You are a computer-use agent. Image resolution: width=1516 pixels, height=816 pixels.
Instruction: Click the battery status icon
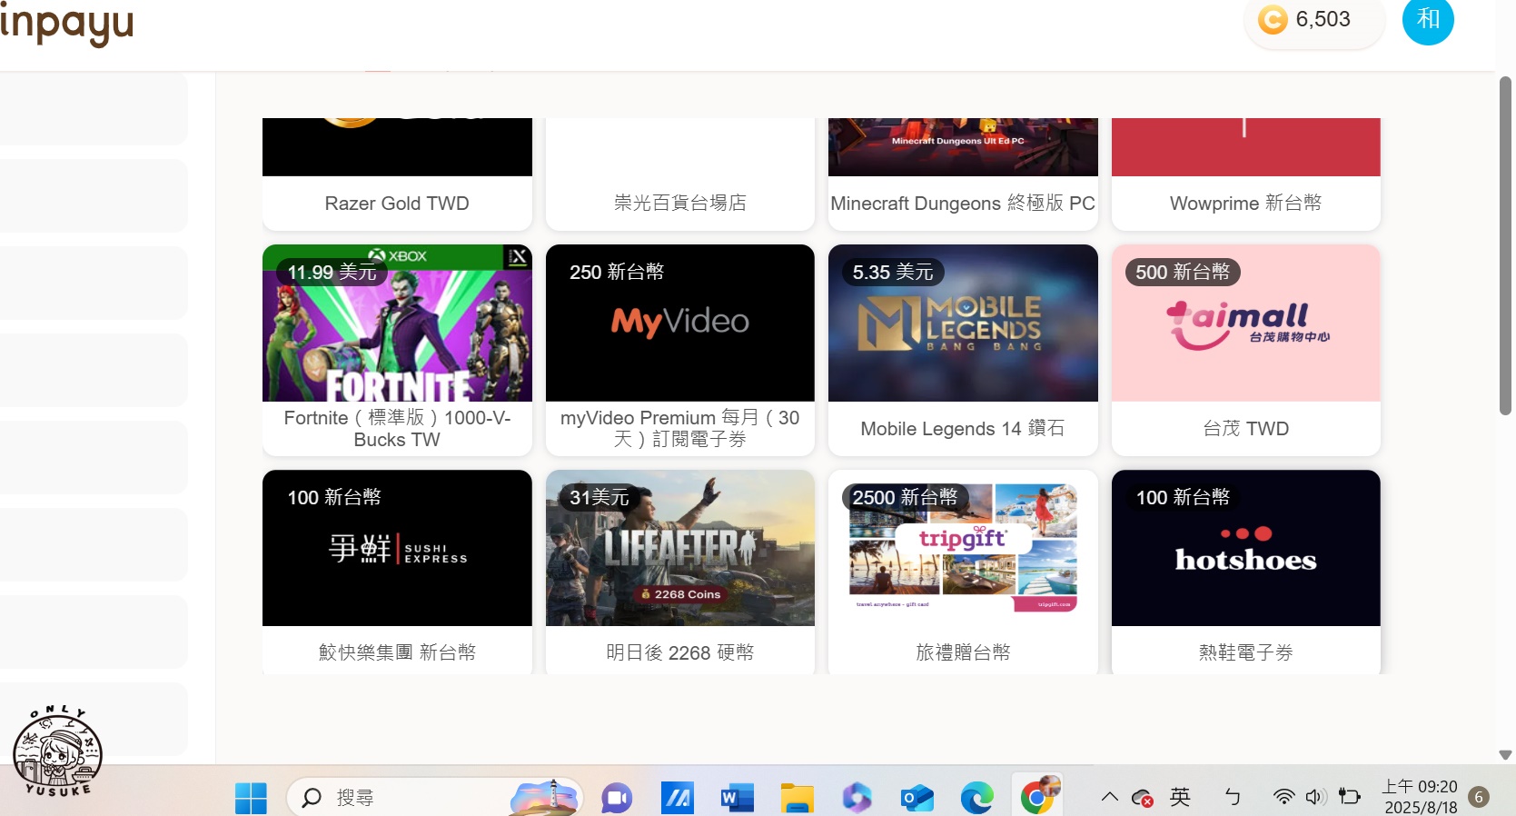point(1350,797)
